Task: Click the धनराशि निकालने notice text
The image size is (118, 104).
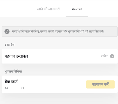Action: pos(58,31)
